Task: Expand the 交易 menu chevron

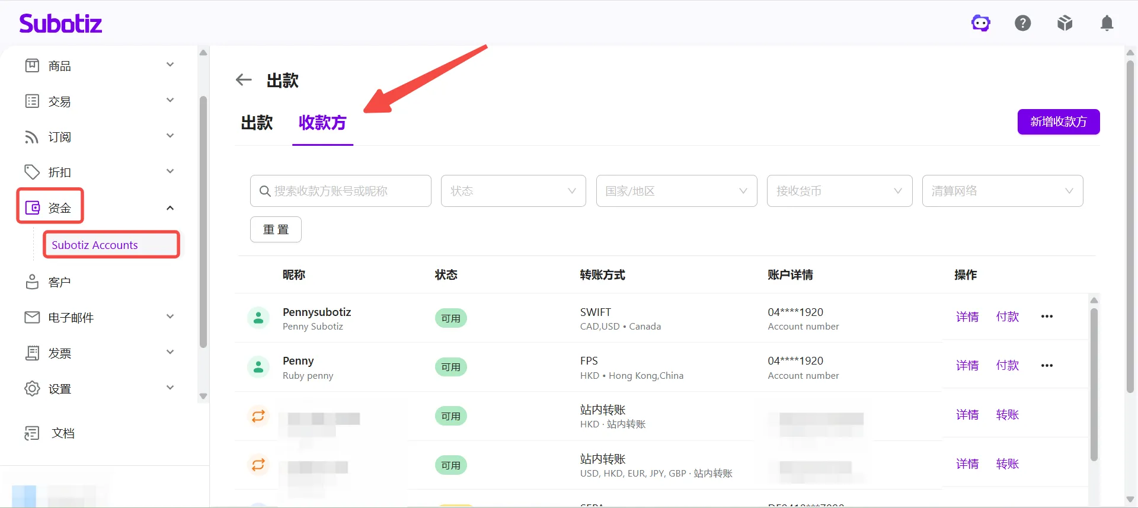Action: 170,100
